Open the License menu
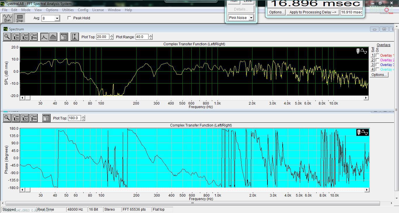Image resolution: width=399 pixels, height=213 pixels. pos(98,10)
